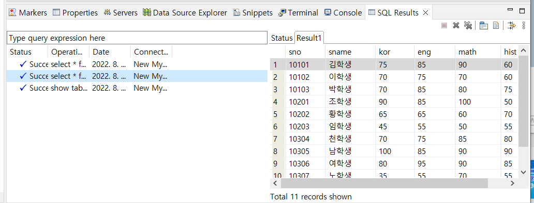Click sno cell 10304
Image resolution: width=534 pixels, height=203 pixels.
click(305, 139)
